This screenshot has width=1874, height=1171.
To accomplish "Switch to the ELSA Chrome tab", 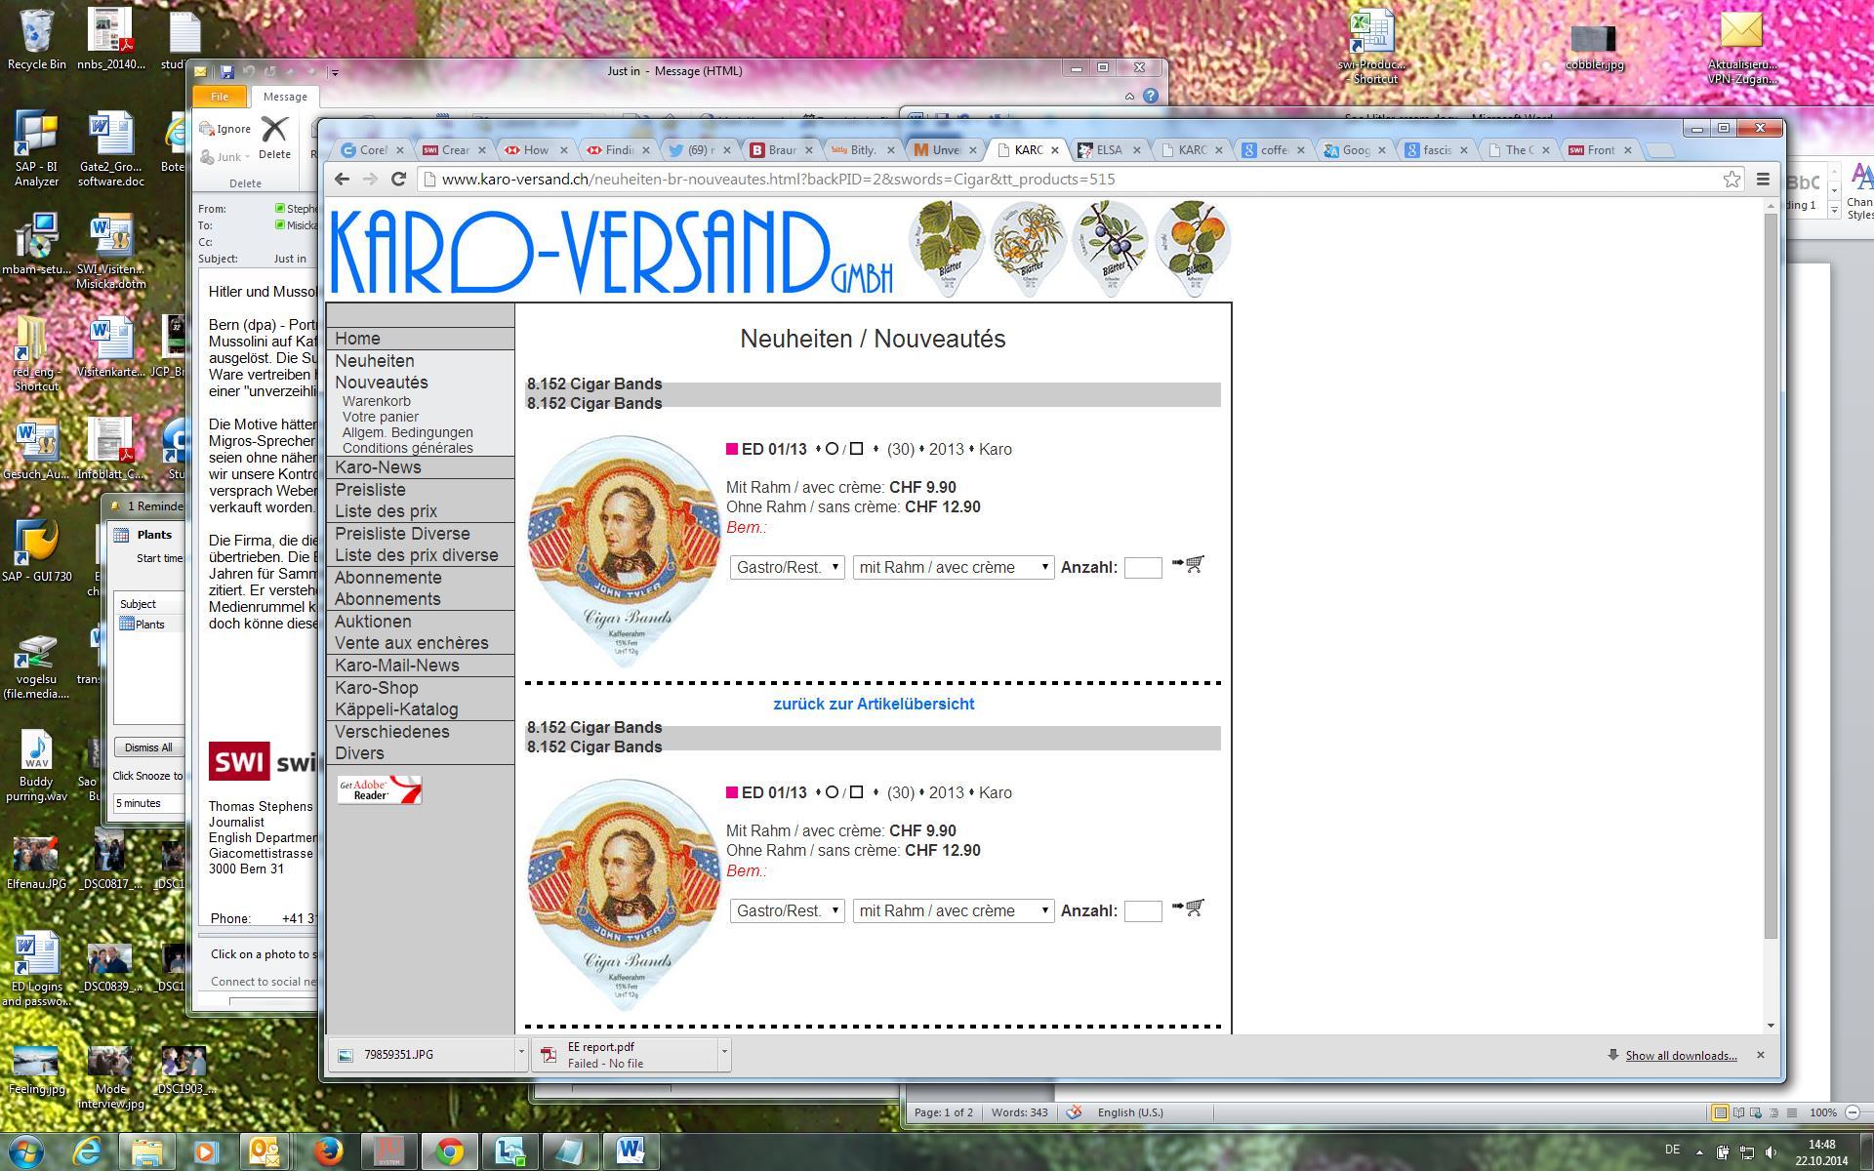I will pyautogui.click(x=1108, y=149).
